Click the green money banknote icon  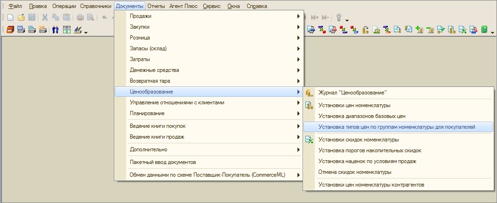[x=66, y=30]
